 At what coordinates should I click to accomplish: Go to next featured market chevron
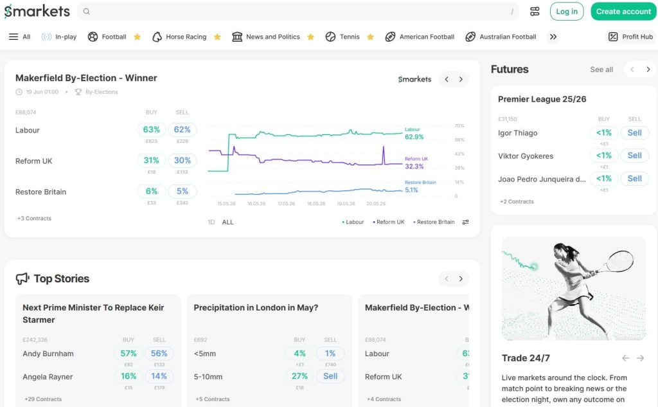(461, 79)
